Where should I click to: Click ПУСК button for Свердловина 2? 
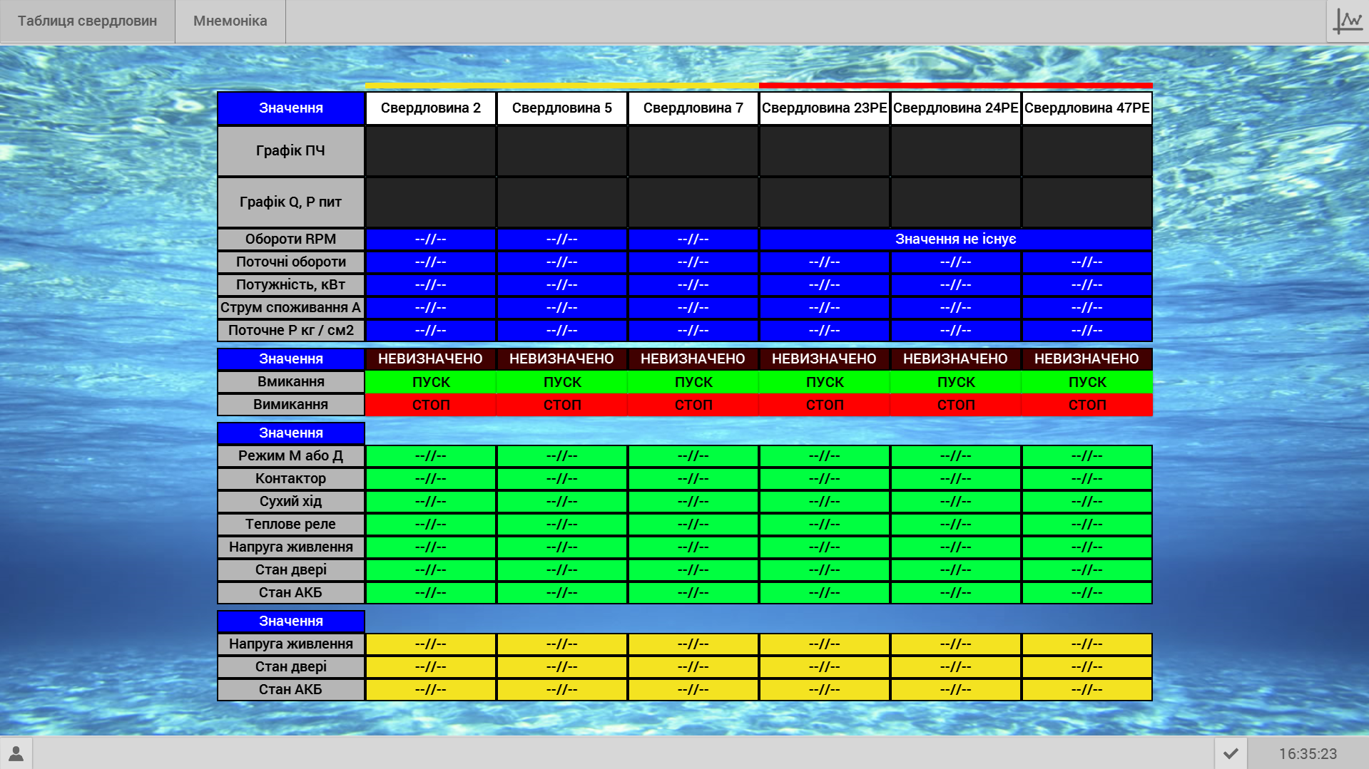point(431,382)
